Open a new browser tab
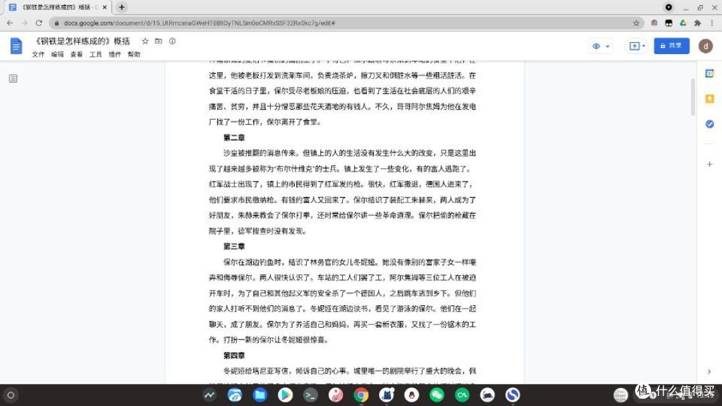Image resolution: width=722 pixels, height=406 pixels. pyautogui.click(x=122, y=7)
